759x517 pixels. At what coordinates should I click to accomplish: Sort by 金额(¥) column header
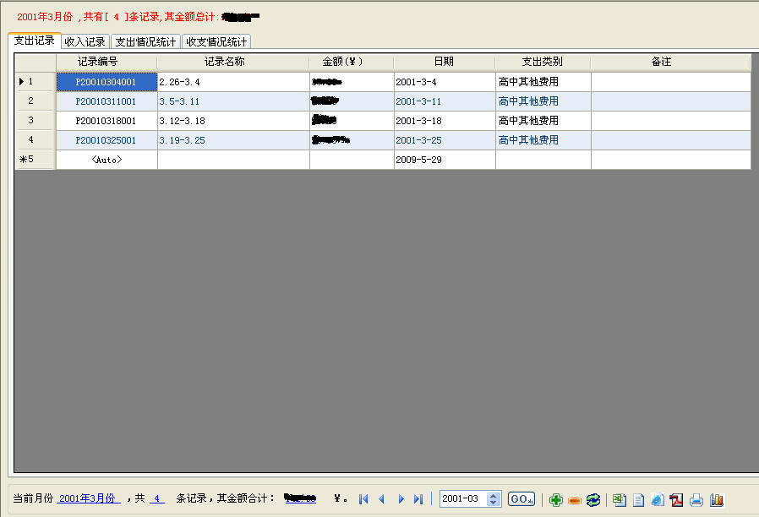[352, 62]
